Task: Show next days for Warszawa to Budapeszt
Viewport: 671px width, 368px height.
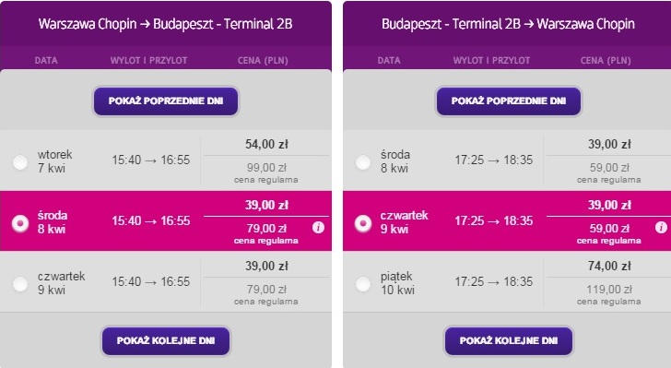Action: tap(166, 341)
